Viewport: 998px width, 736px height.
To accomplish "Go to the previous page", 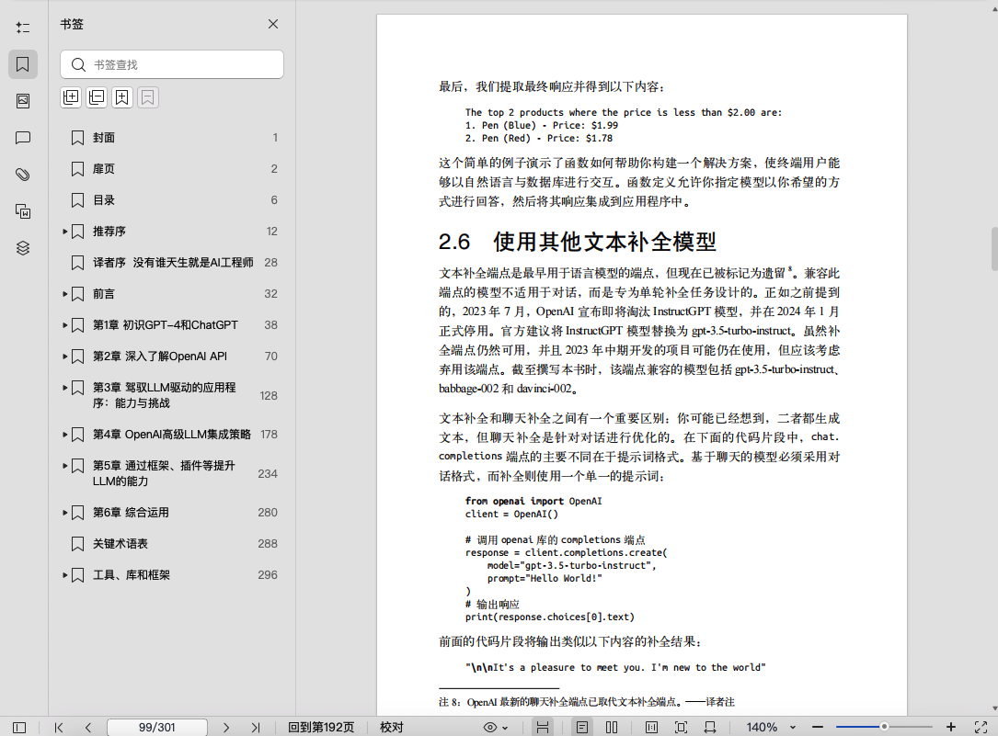I will pos(88,727).
